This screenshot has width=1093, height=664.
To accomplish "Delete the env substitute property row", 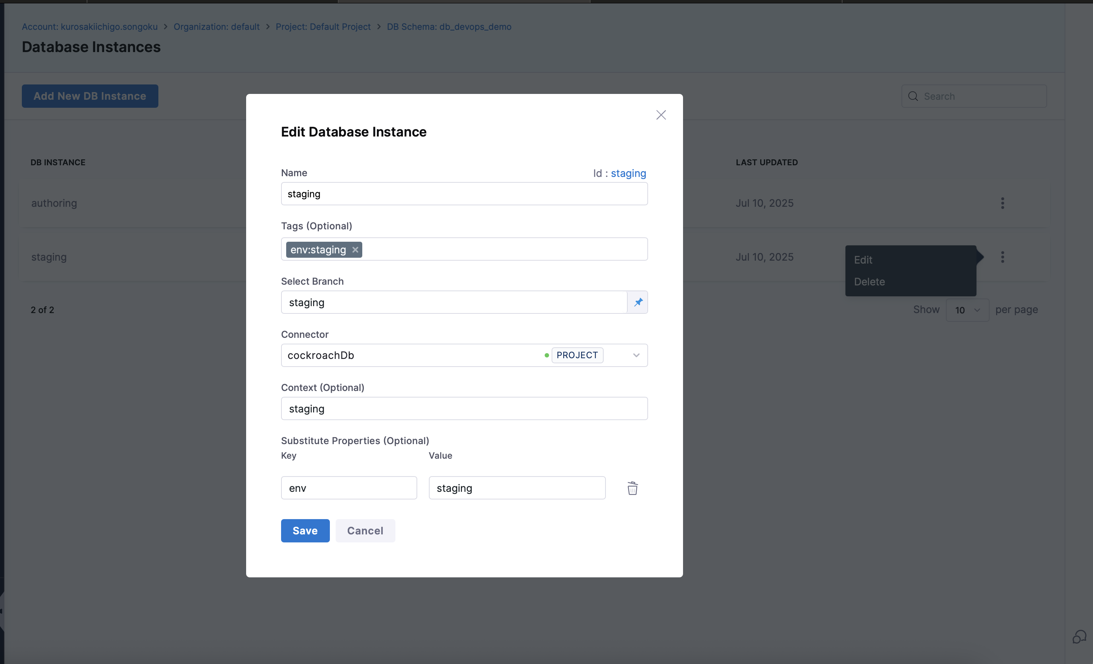I will (632, 487).
